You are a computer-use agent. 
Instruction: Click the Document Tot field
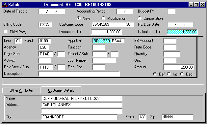pyautogui.click(x=106, y=32)
